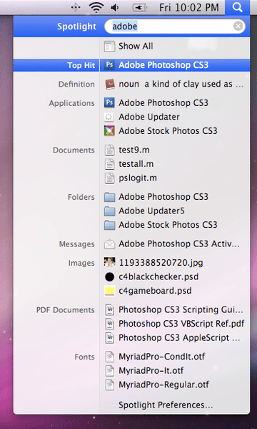Open the dictionary definition of adobe
257x429 pixels.
[174, 84]
